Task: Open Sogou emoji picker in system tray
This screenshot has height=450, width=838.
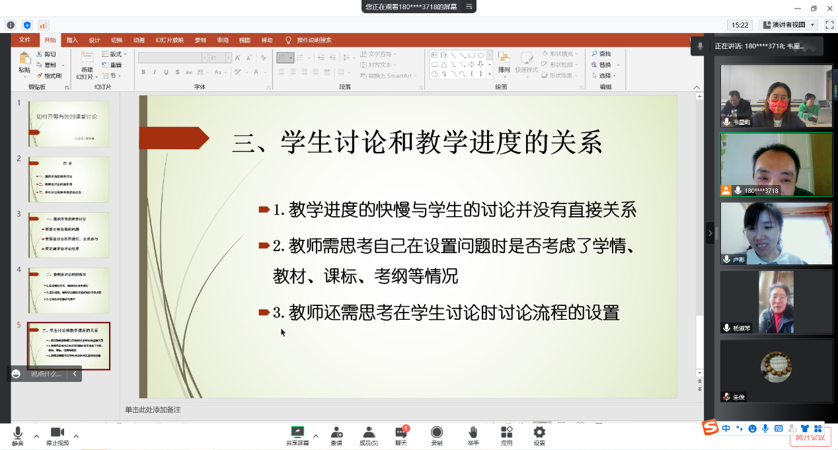Action: [752, 429]
